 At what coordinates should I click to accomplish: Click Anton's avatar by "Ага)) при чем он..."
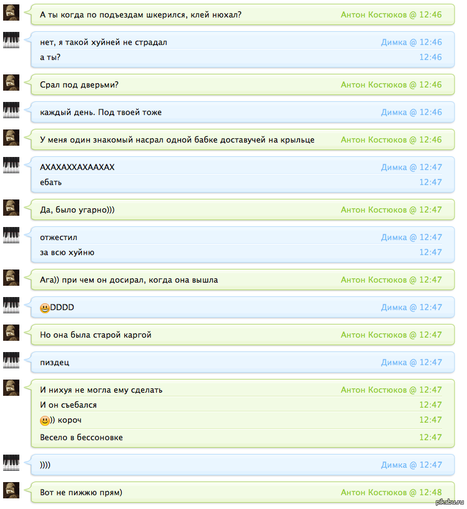pyautogui.click(x=11, y=278)
